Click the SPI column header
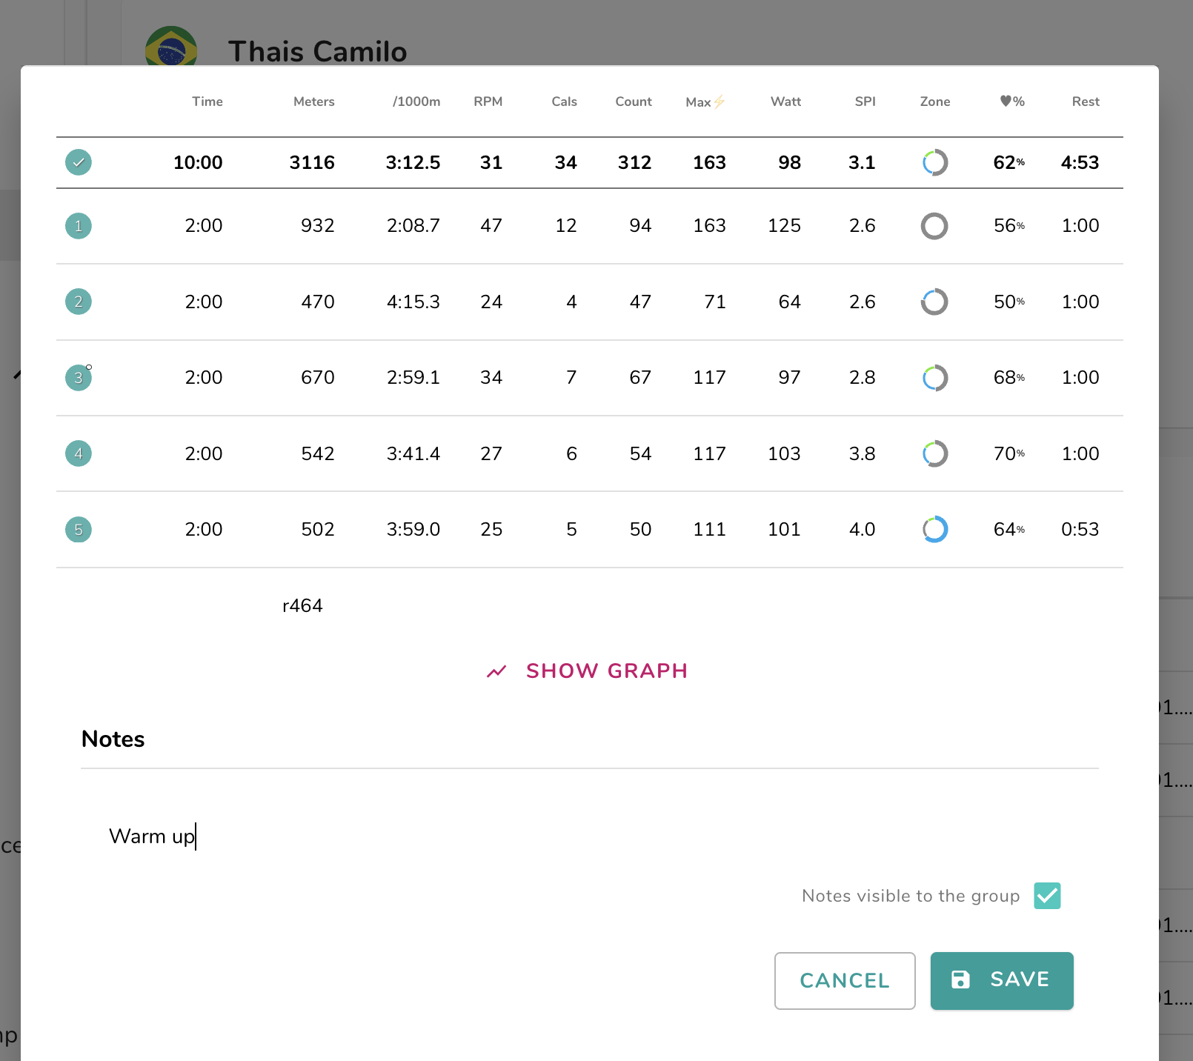Screen dimensions: 1193x1061 pyautogui.click(x=865, y=102)
